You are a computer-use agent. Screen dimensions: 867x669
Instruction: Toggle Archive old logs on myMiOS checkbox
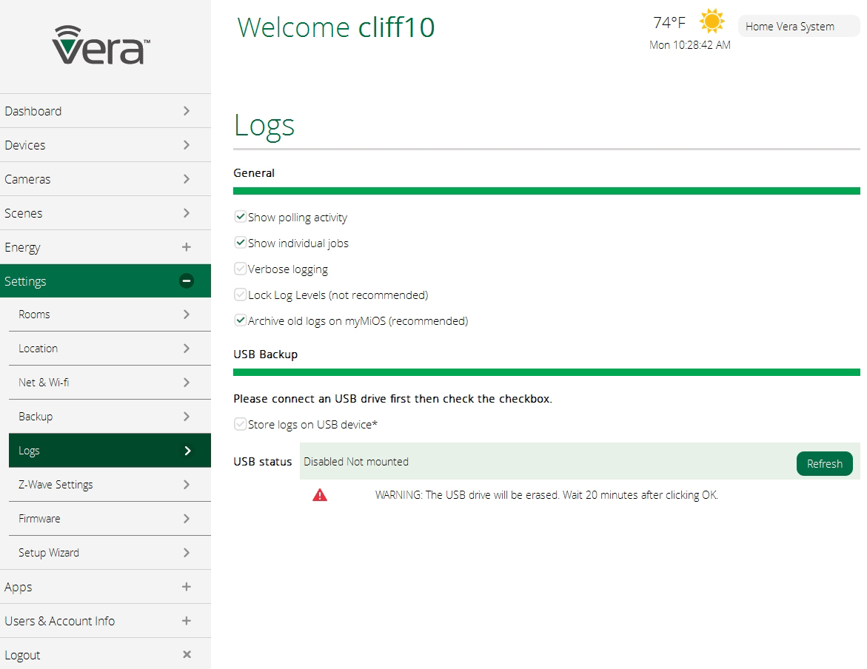pyautogui.click(x=240, y=320)
